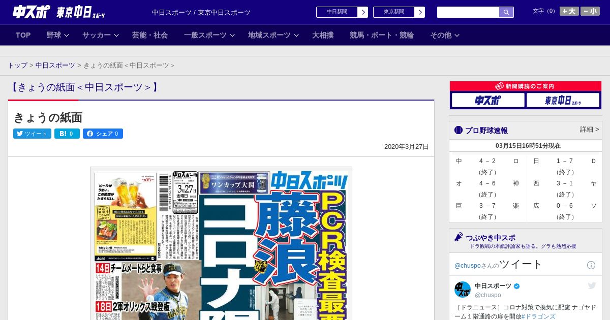Open 芸能・社会 menu item
Screen dimensions: 610x320
point(150,35)
